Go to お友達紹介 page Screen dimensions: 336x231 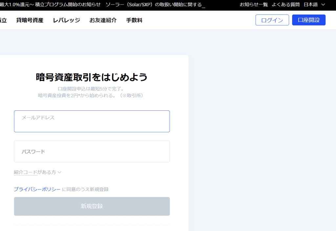pos(103,20)
